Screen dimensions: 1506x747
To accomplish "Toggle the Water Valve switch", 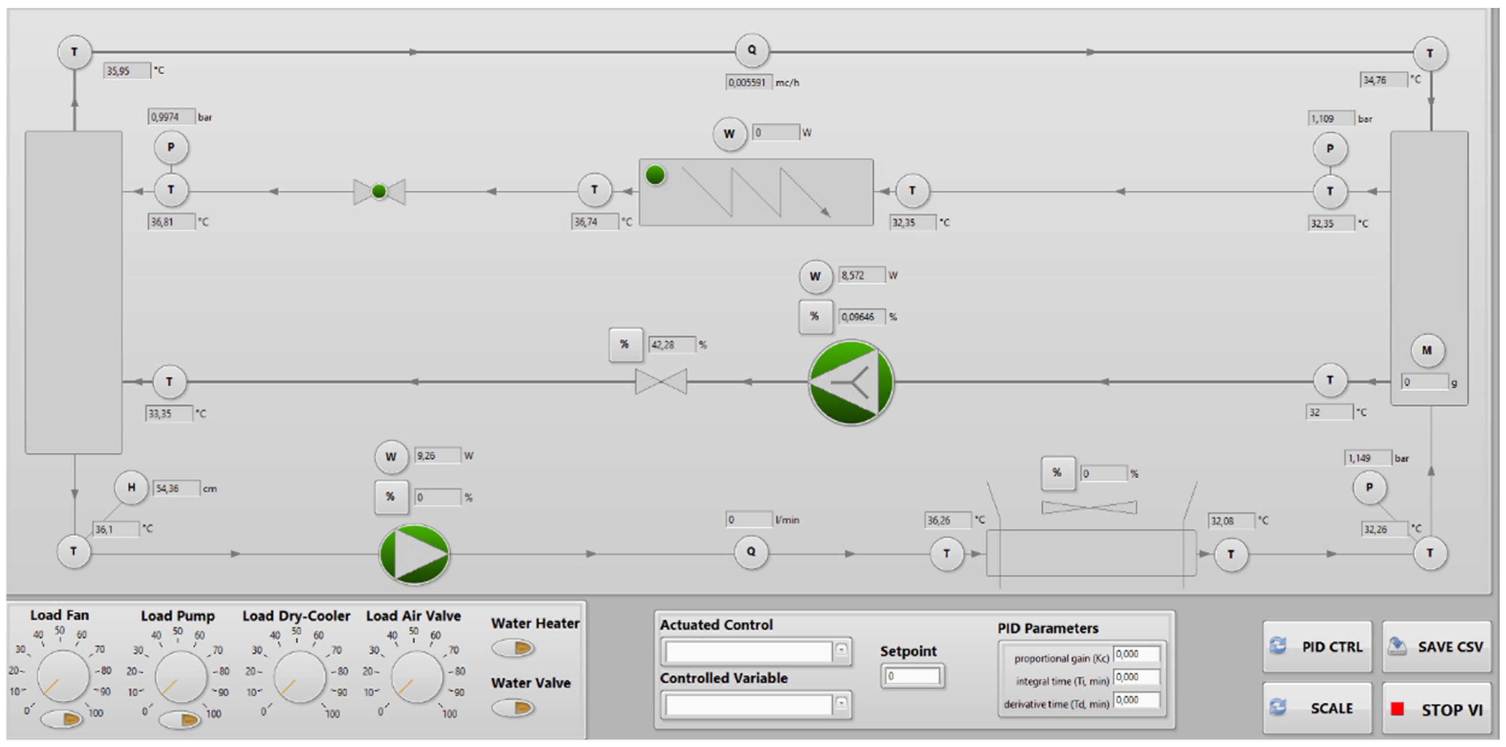I will point(513,708).
